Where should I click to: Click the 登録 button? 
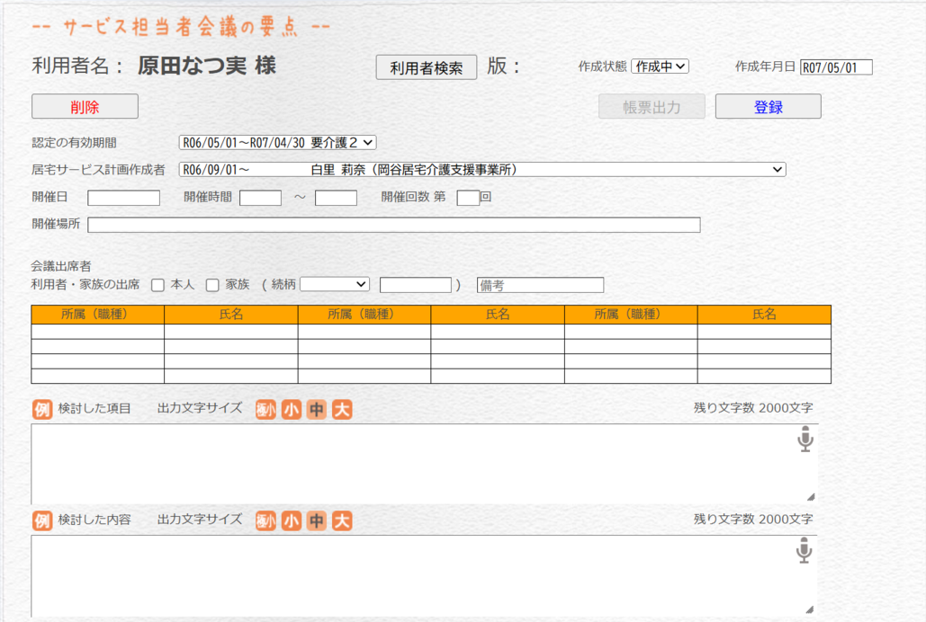(768, 107)
